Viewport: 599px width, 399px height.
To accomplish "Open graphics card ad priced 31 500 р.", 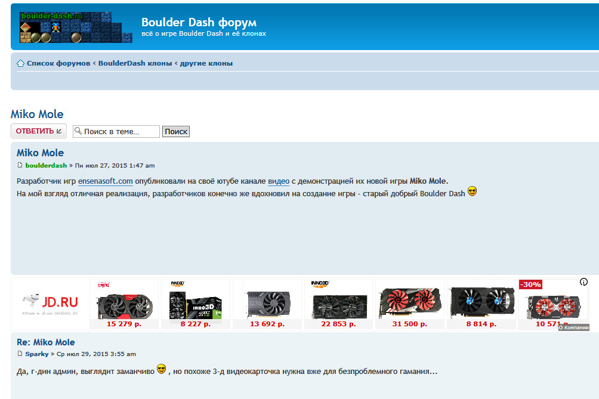I will click(410, 304).
